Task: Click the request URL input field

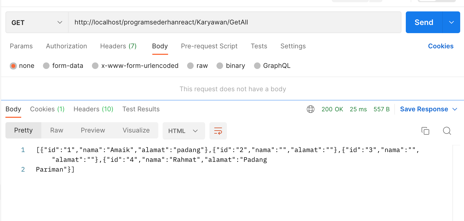Action: click(235, 22)
